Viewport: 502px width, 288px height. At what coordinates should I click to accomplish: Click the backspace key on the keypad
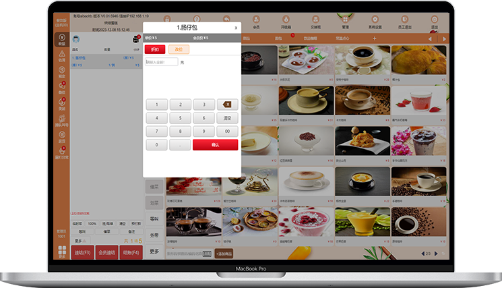(x=227, y=105)
